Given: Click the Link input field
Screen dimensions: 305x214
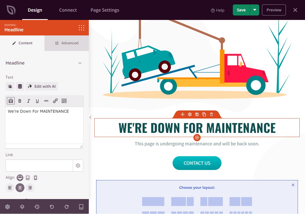Looking at the screenshot, I should (39, 166).
